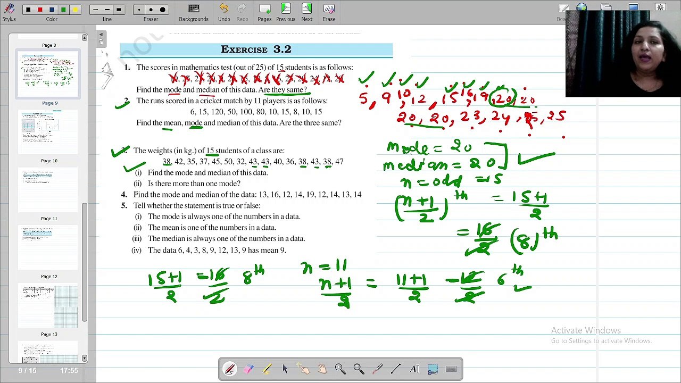Select the yellow highlighter tool
681x383 pixels.
coord(267,369)
